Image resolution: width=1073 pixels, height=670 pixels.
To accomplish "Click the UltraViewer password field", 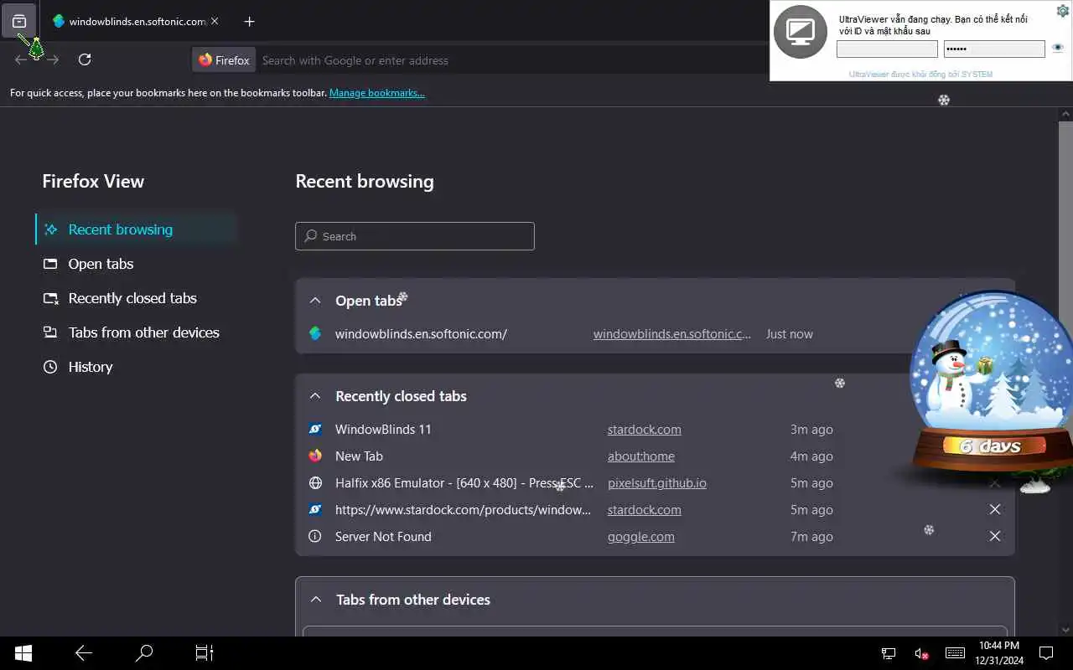I will [994, 49].
